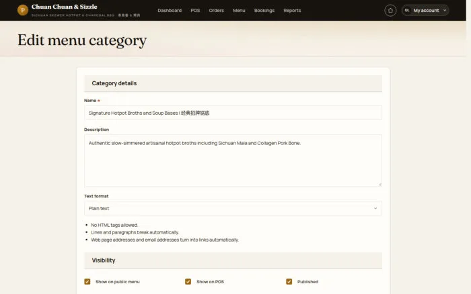471x294 pixels.
Task: Click the Chuan Chuan & Sizzle site title
Action: click(65, 7)
